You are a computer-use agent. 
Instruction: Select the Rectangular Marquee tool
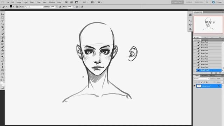click(x=2, y=17)
